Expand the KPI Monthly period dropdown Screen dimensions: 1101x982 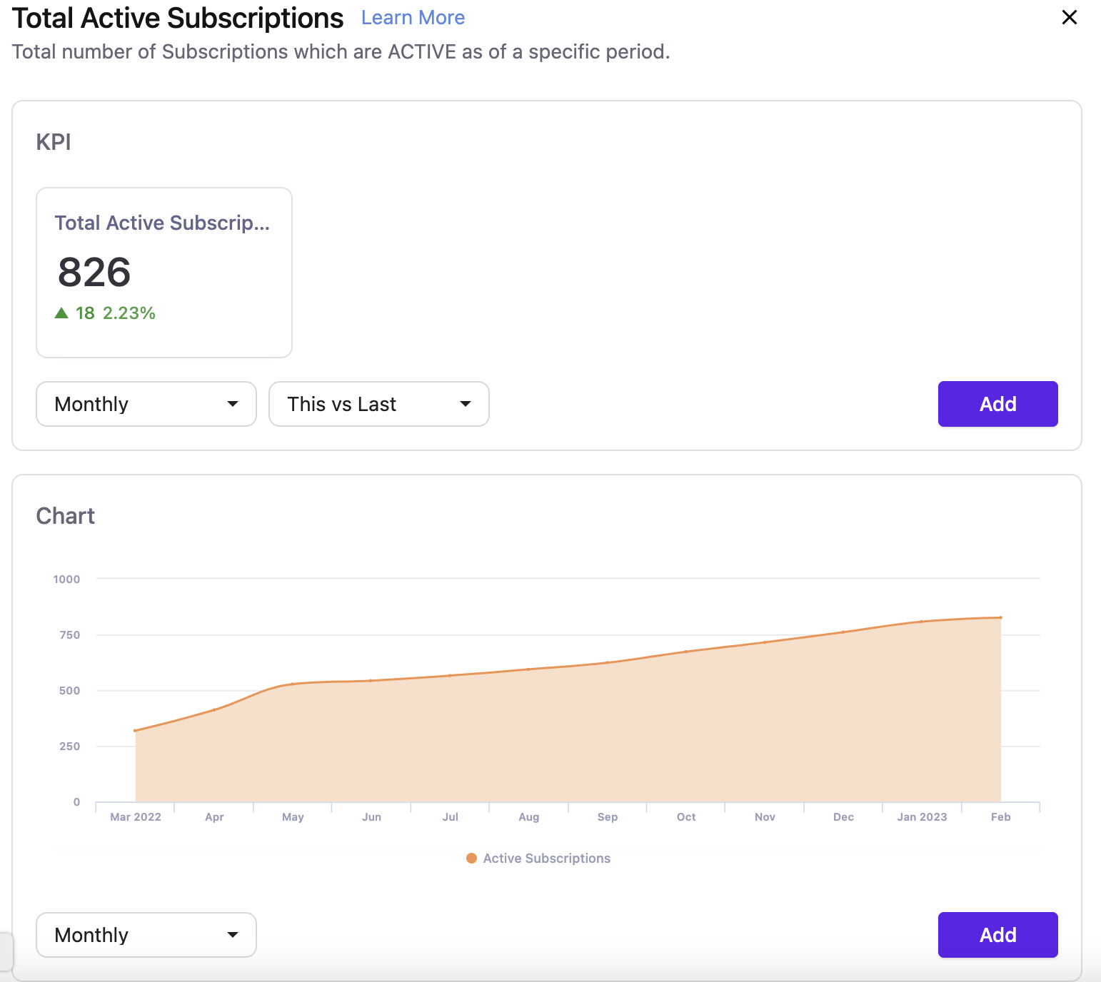(x=146, y=404)
